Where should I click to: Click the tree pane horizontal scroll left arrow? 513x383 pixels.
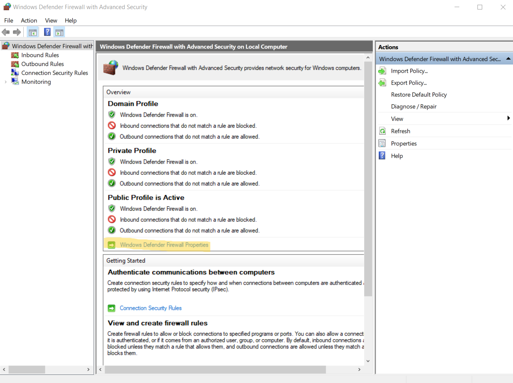pos(4,370)
